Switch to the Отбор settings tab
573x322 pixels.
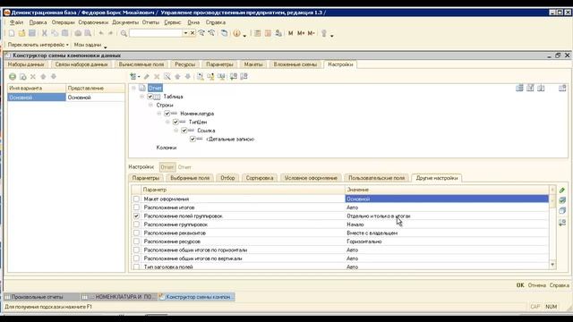227,178
